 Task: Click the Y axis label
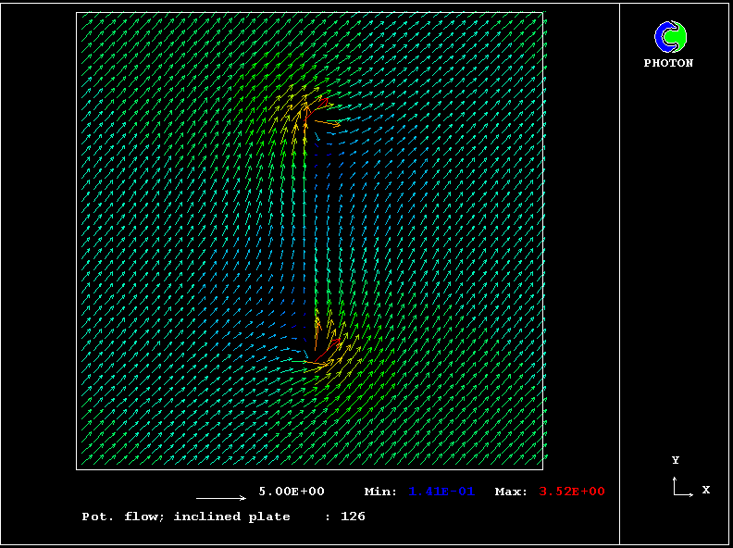click(x=676, y=460)
